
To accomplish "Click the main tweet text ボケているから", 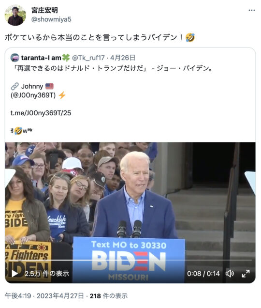I will tap(100, 37).
